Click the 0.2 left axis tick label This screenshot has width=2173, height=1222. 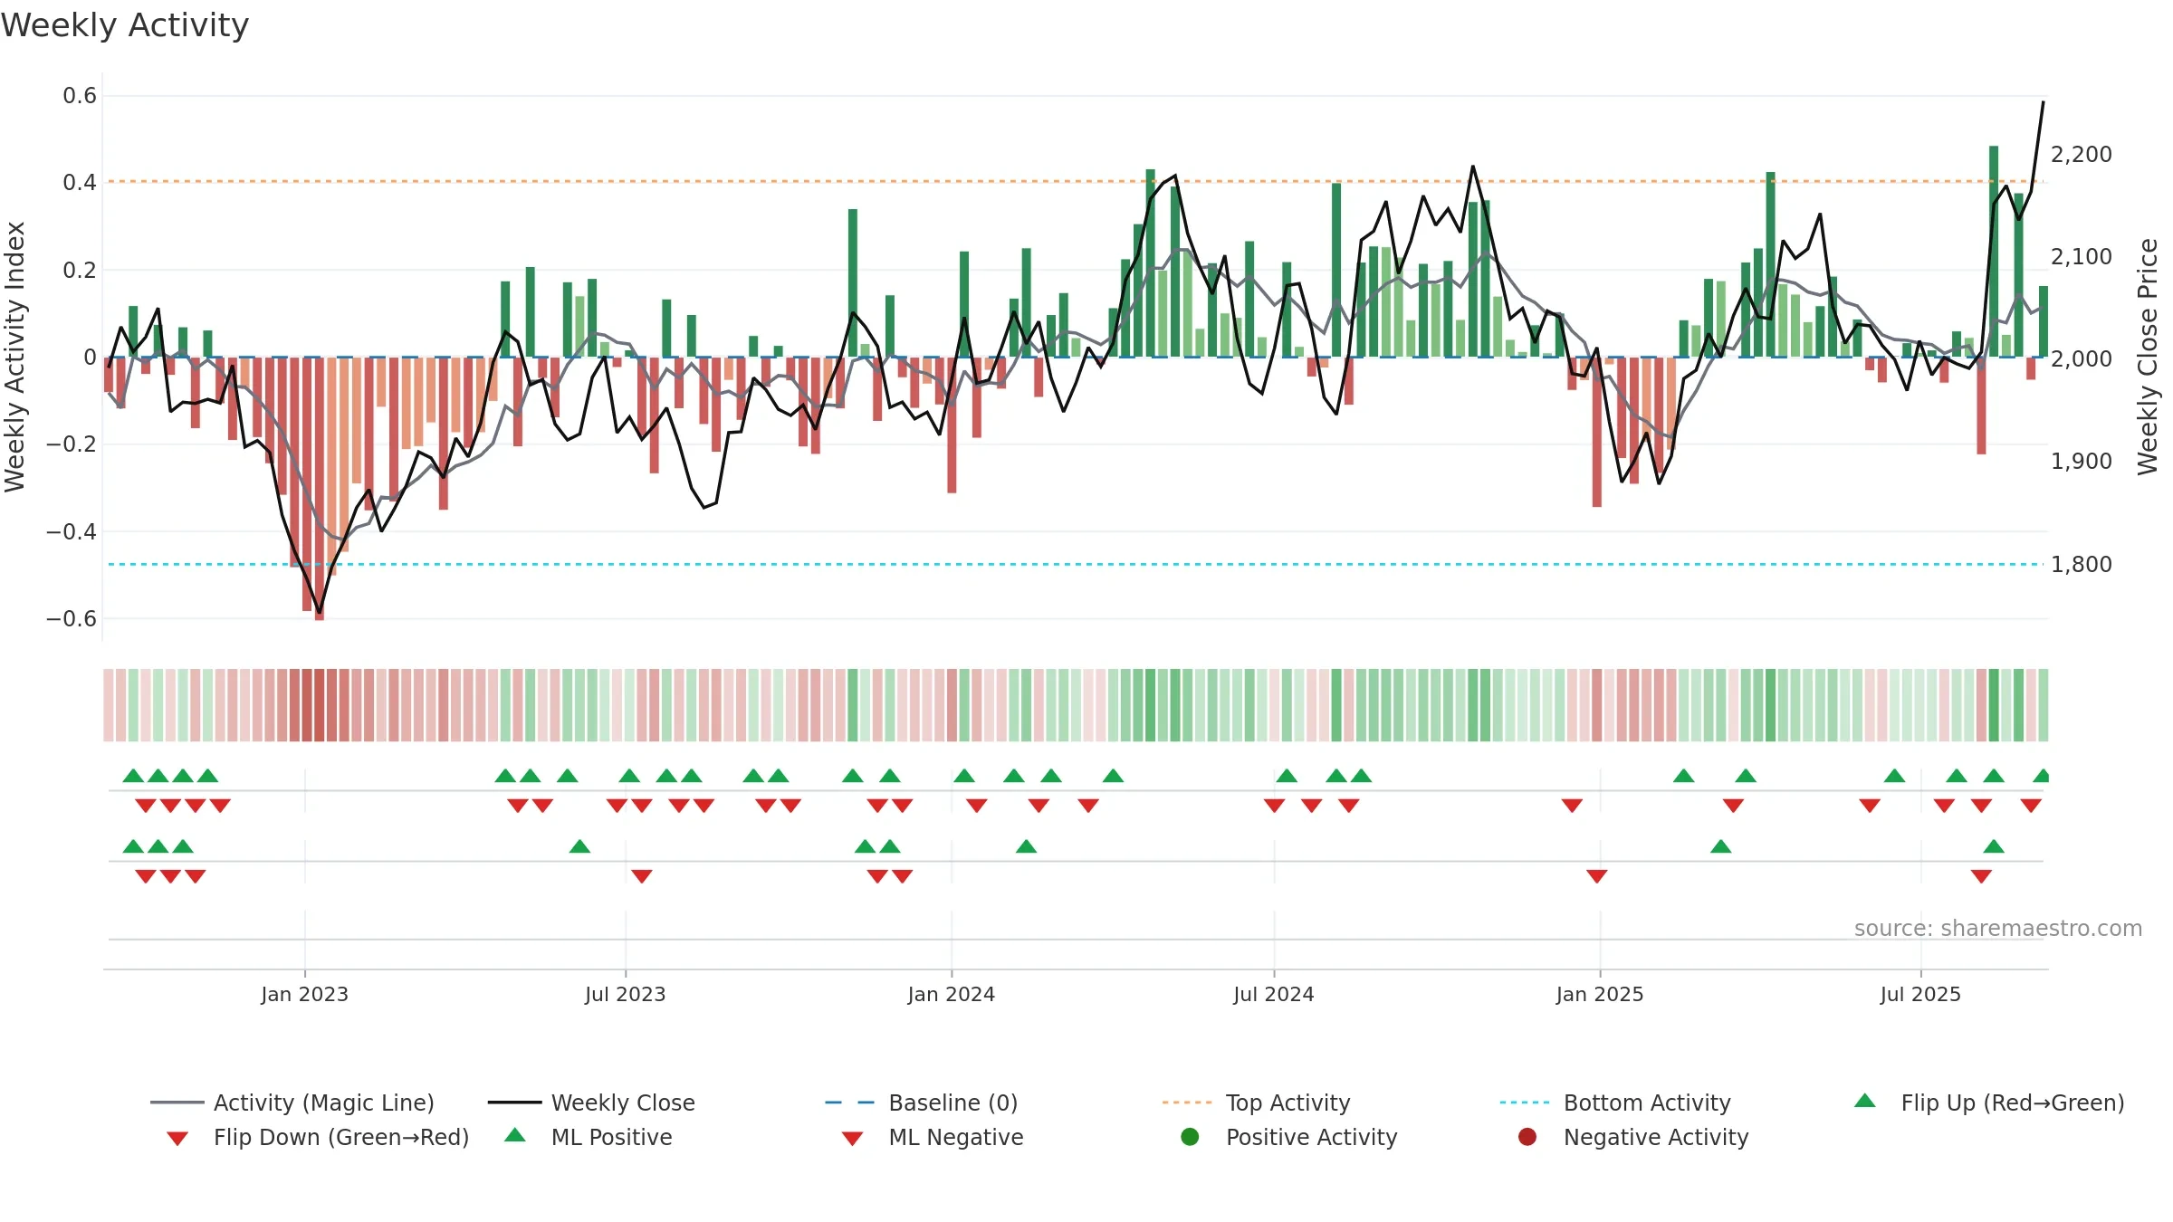click(80, 270)
